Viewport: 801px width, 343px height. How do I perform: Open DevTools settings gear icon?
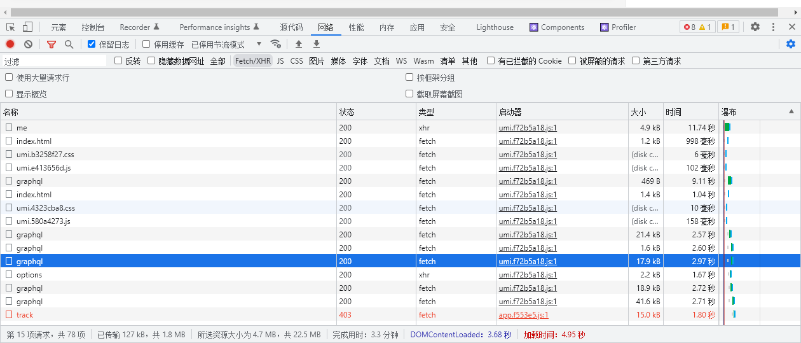[x=755, y=27]
